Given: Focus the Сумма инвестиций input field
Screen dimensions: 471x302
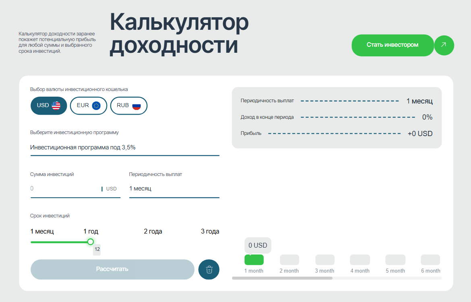Looking at the screenshot, I should coord(64,188).
